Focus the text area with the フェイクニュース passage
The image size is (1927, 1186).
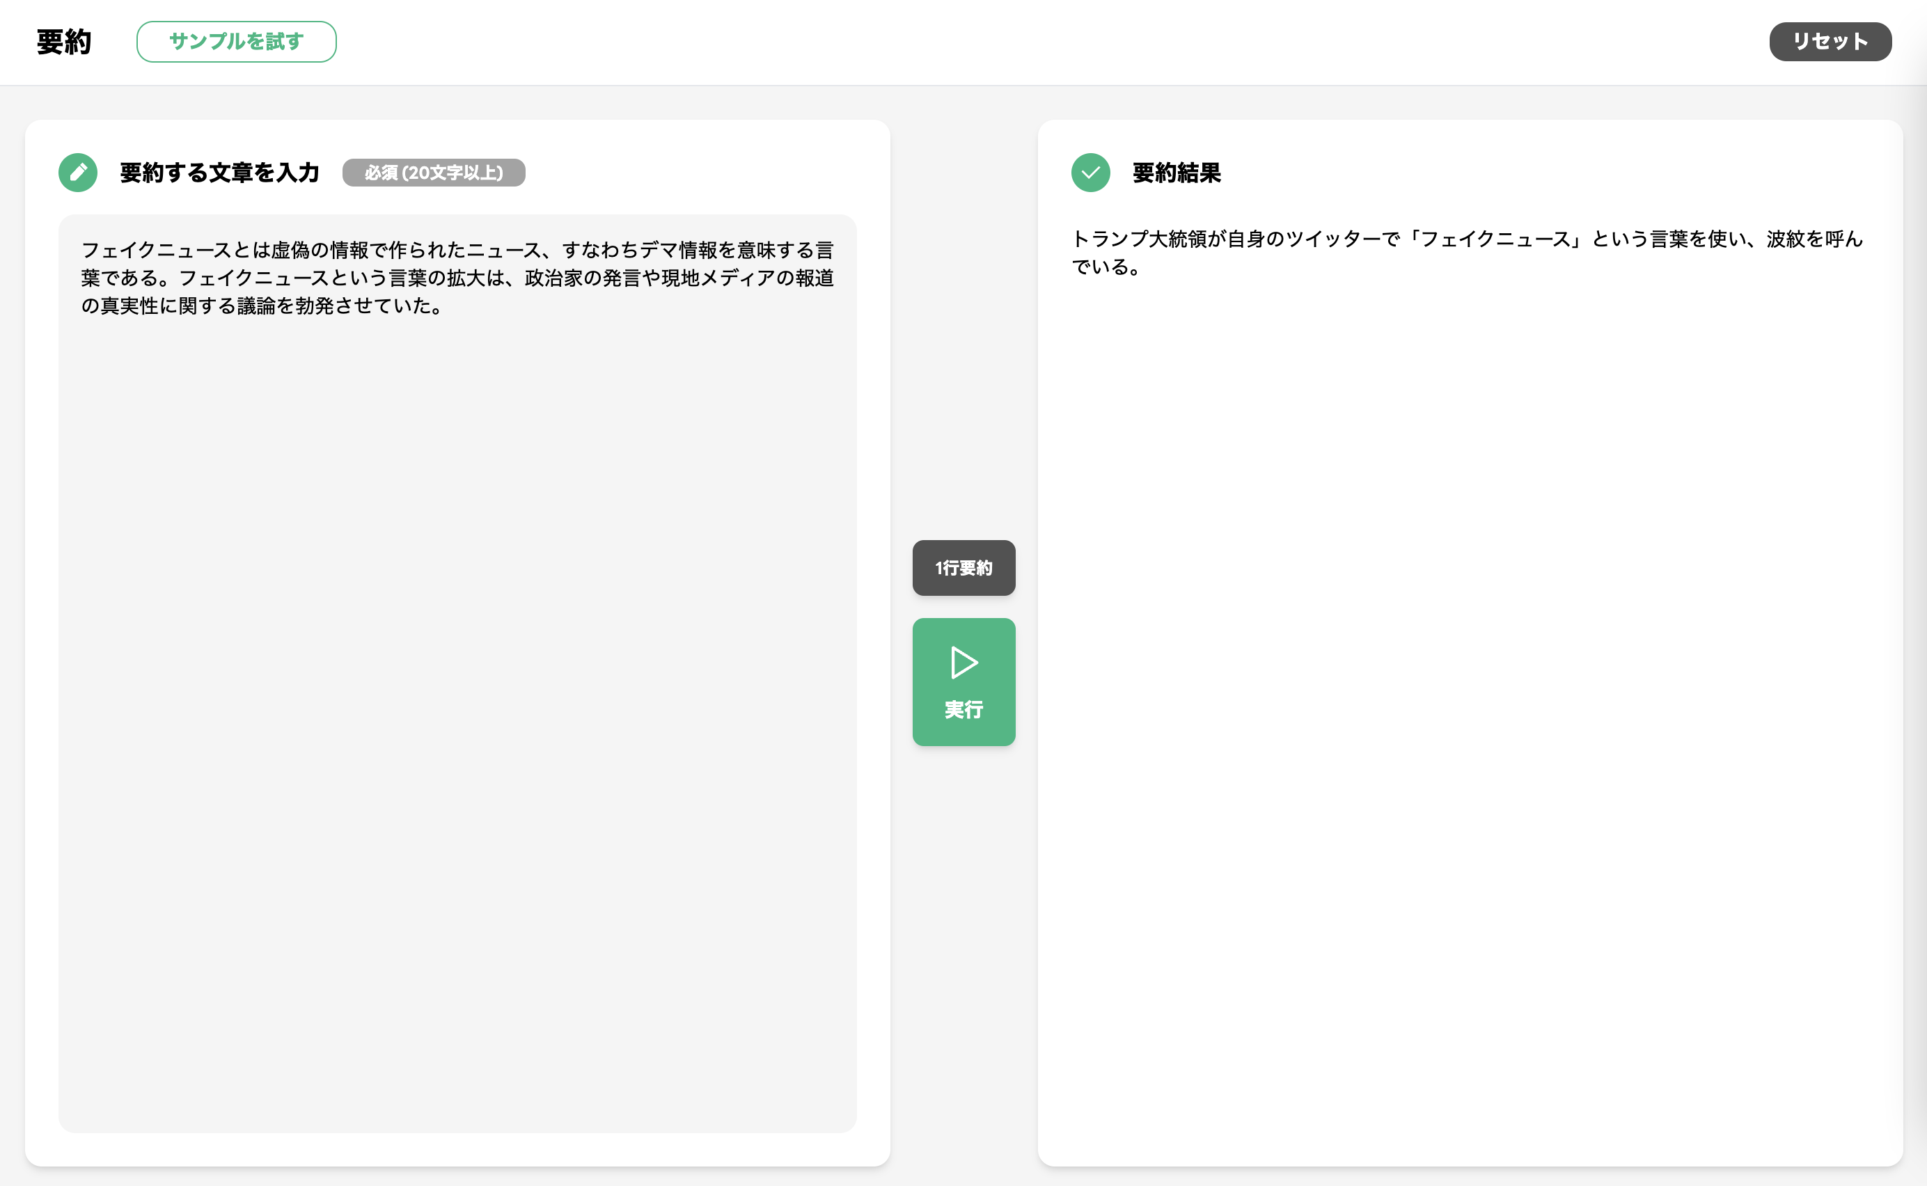[x=457, y=673]
